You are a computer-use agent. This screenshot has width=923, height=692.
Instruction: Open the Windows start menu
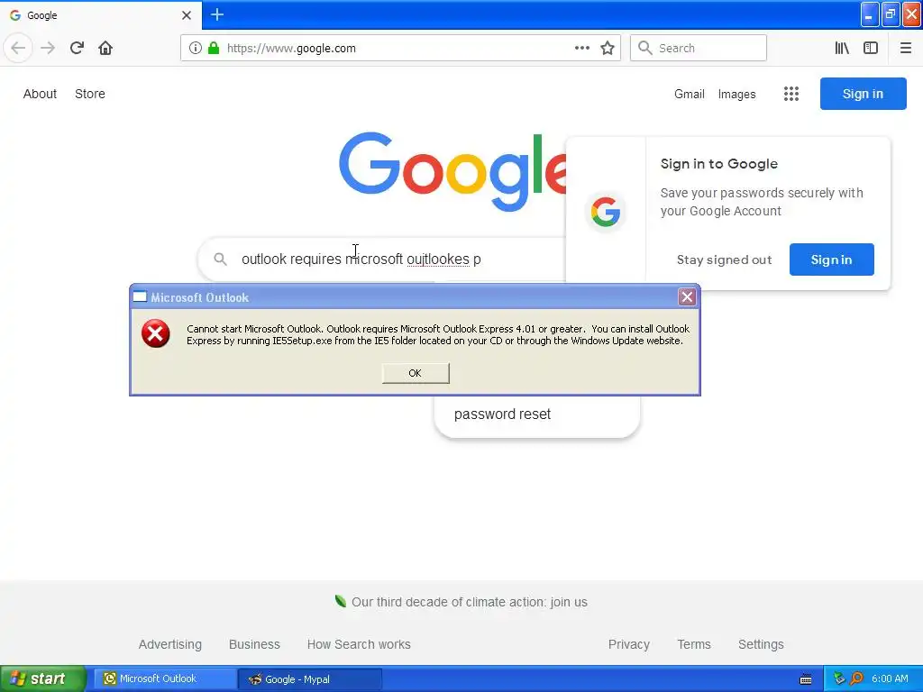[43, 678]
